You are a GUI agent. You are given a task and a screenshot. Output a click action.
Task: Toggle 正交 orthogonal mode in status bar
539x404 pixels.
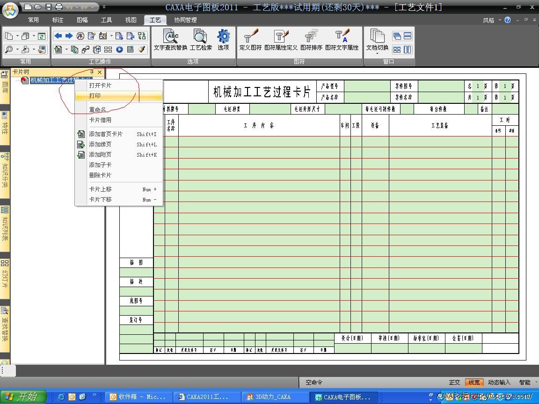coord(454,382)
